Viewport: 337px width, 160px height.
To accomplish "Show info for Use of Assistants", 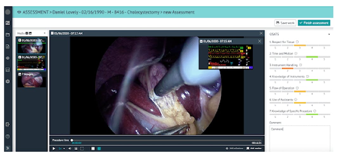I will pos(296,100).
